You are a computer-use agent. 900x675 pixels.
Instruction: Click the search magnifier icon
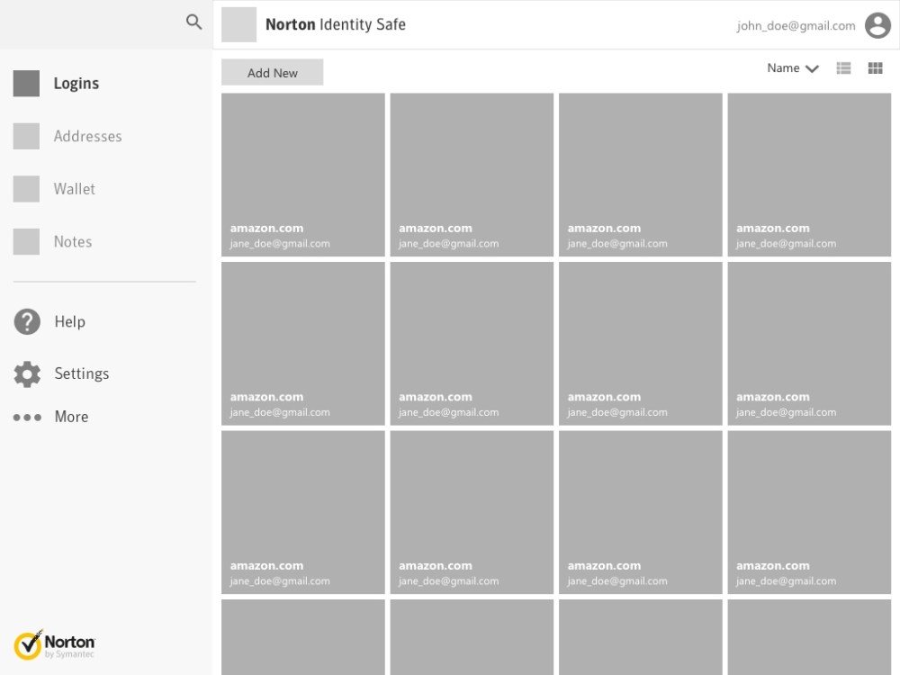click(193, 22)
